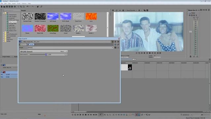
Task: Click the Downmix Output icon in Master Bus
Action: [204, 10]
